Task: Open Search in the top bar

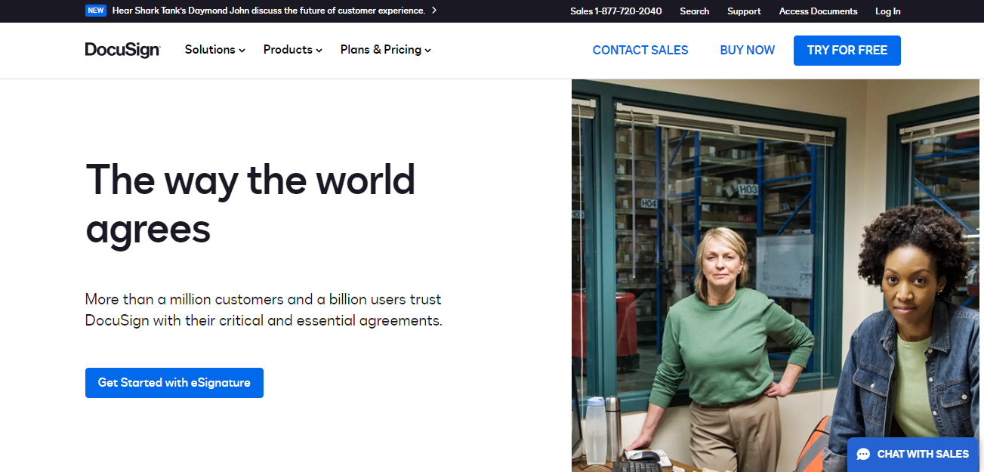Action: [x=694, y=11]
